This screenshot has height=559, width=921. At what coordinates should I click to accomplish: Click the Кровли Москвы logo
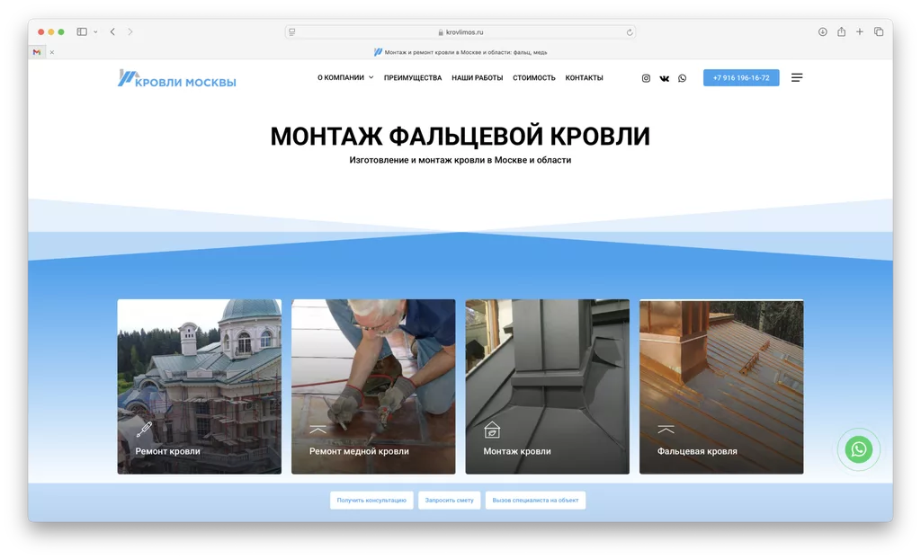pyautogui.click(x=177, y=78)
